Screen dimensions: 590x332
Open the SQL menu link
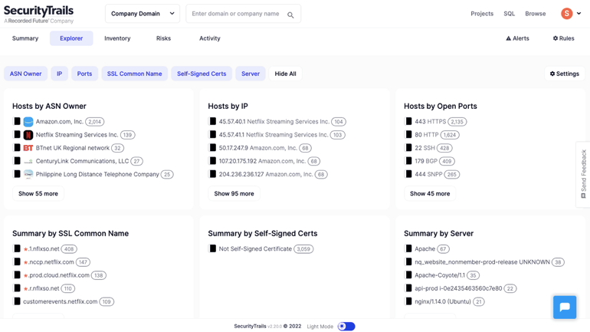click(509, 14)
